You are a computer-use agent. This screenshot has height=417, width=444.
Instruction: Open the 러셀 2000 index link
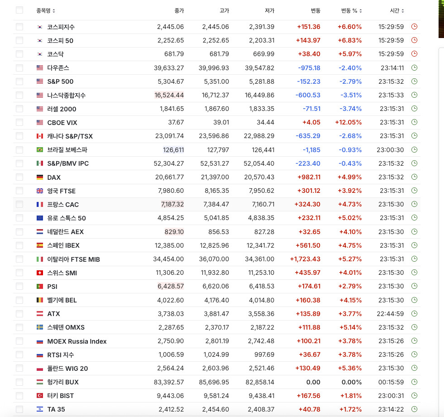coord(62,109)
